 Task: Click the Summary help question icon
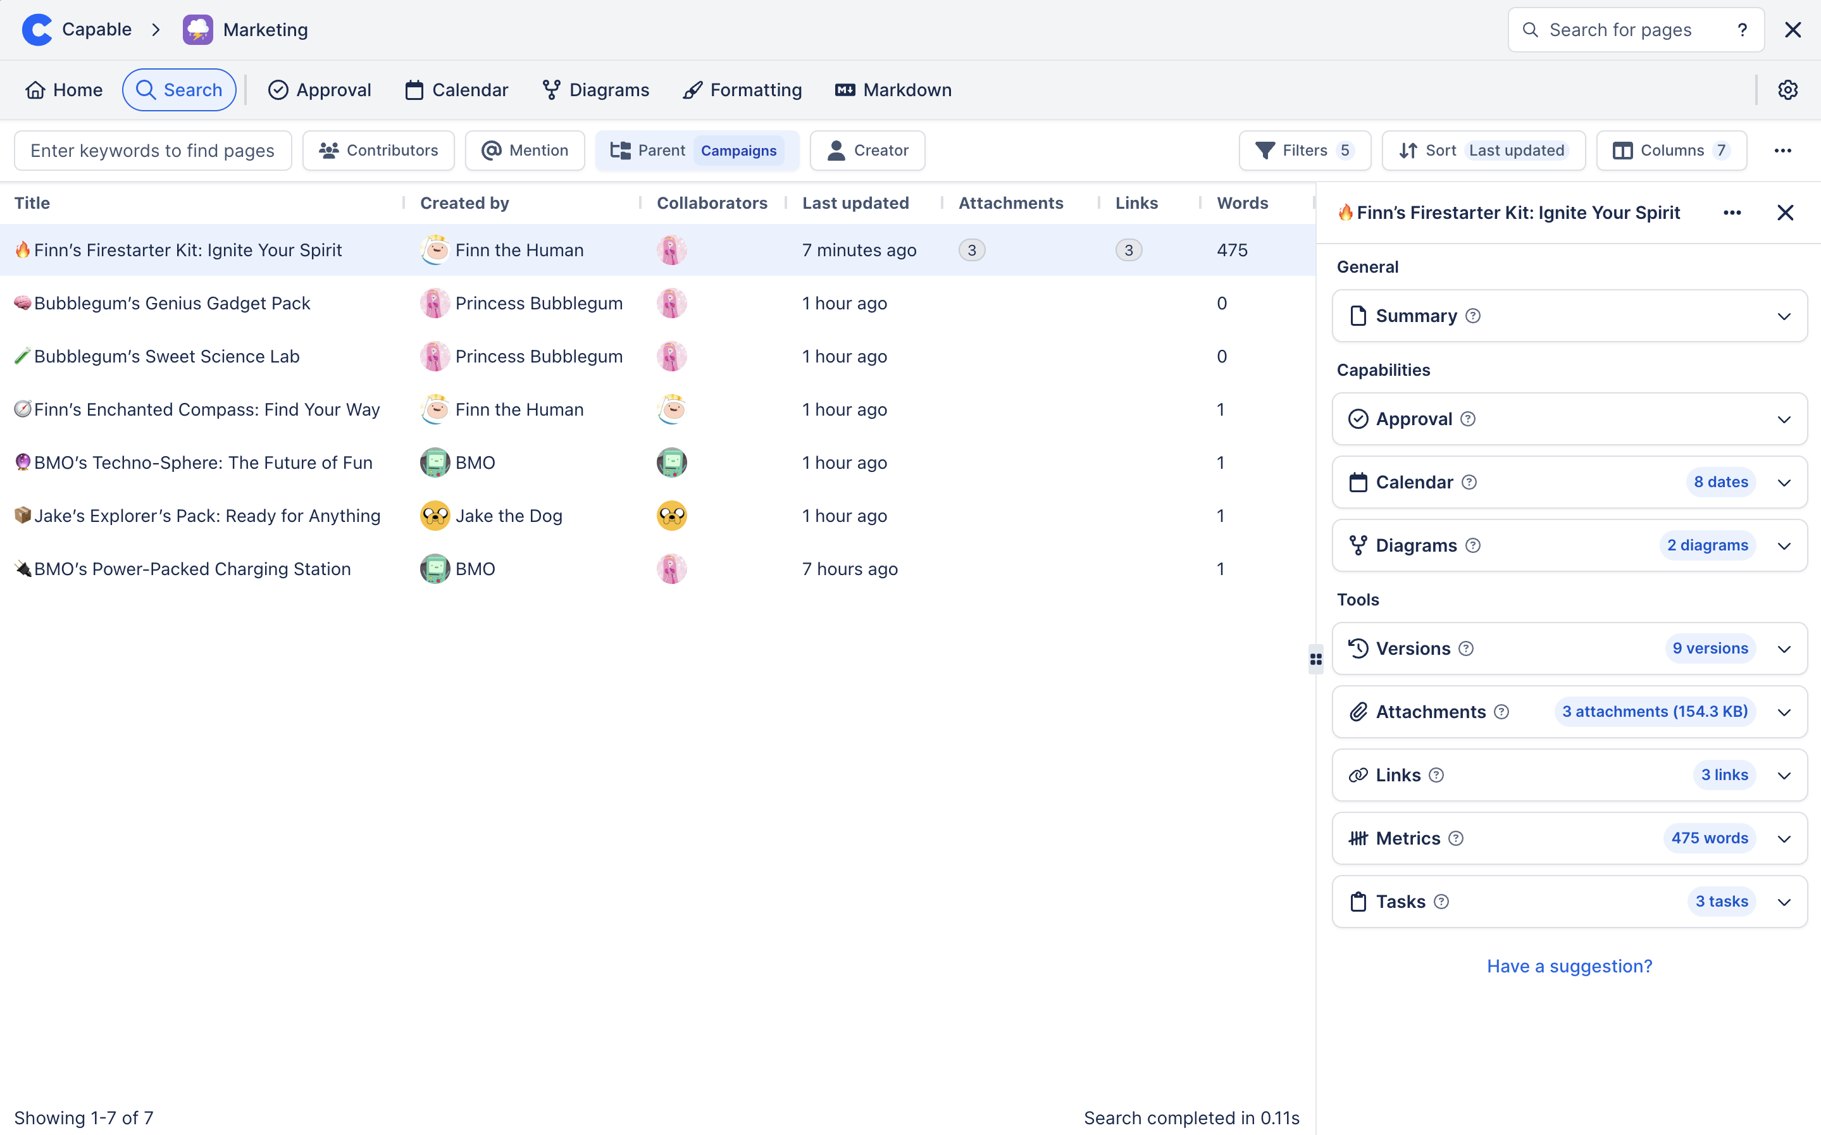pyautogui.click(x=1473, y=316)
